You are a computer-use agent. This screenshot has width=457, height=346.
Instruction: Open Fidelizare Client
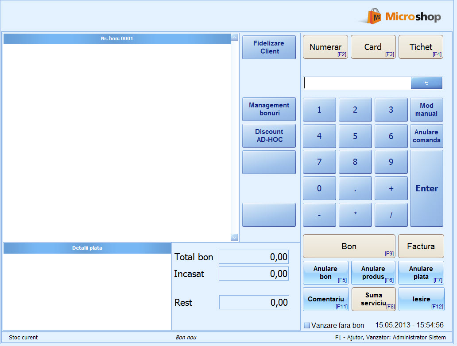click(269, 47)
